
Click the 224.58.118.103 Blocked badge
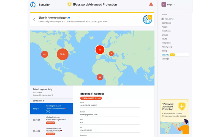pos(91,98)
